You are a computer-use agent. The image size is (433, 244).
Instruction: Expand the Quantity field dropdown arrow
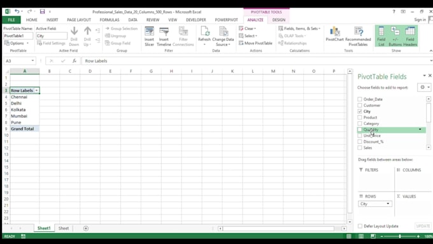pos(420,129)
